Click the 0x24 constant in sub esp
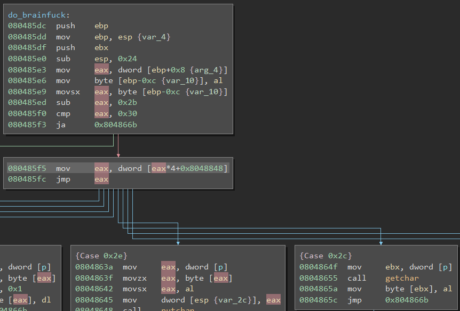This screenshot has height=311, width=460. 125,59
